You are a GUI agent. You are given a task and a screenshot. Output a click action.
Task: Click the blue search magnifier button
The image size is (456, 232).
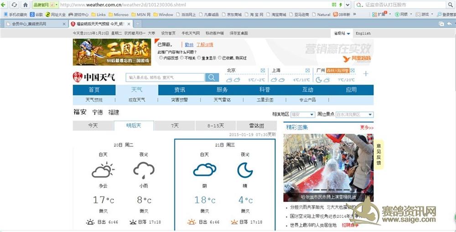click(212, 77)
